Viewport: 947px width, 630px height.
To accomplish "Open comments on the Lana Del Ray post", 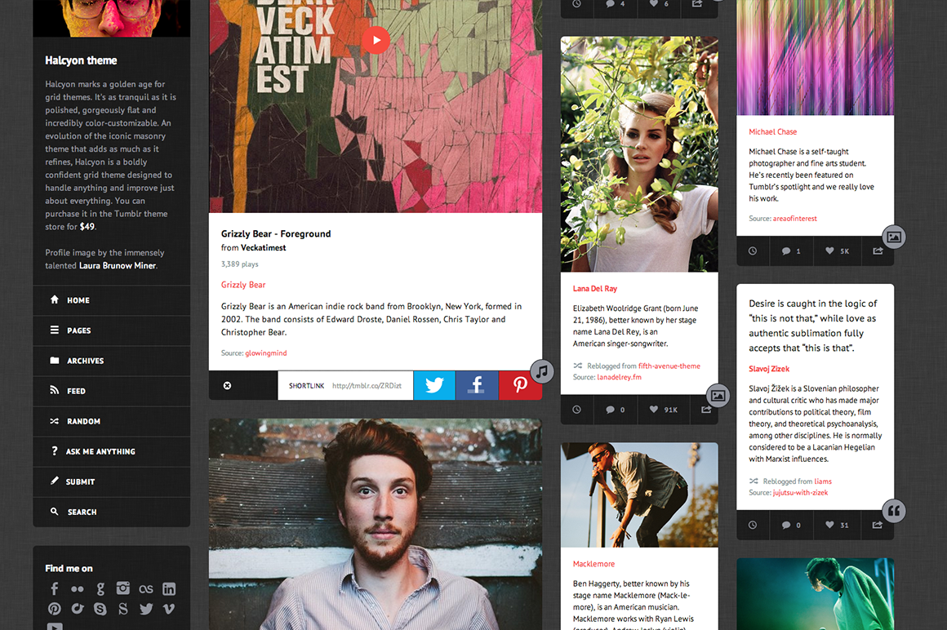I will 615,410.
